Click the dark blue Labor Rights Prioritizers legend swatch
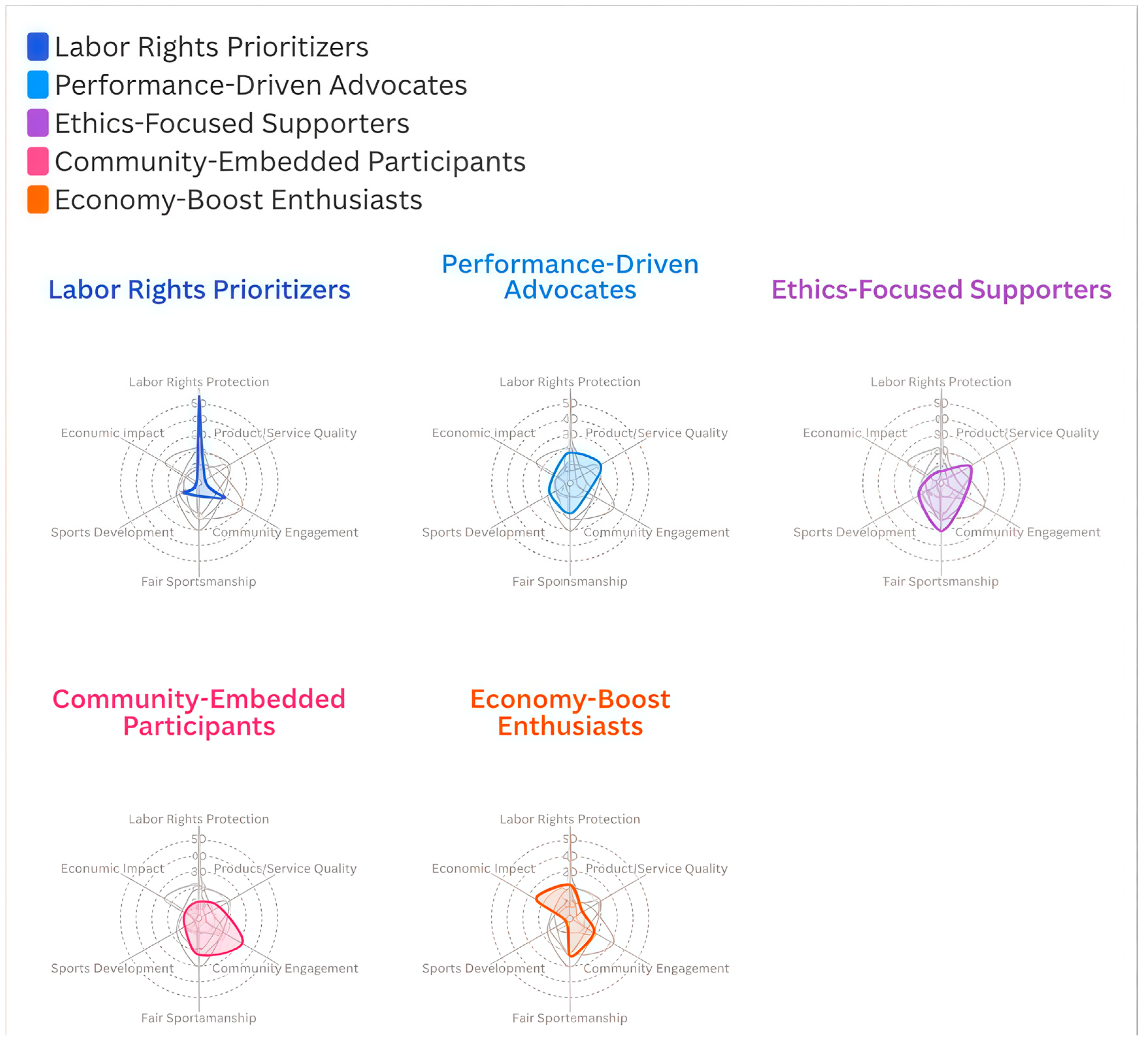The height and width of the screenshot is (1042, 1141). [37, 46]
